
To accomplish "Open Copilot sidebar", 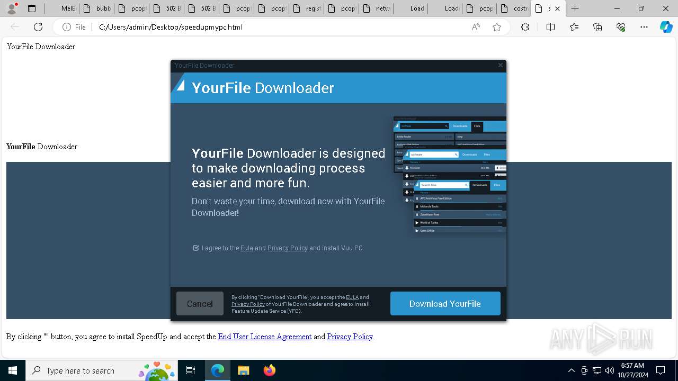I will pos(666,27).
